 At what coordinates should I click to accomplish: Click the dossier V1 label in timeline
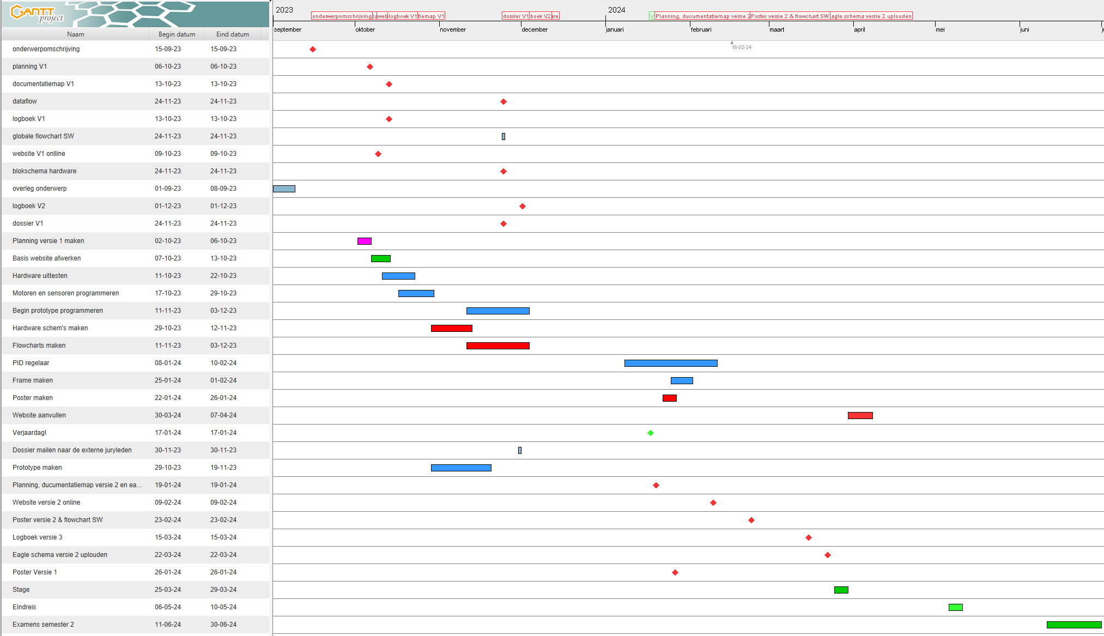tap(515, 16)
